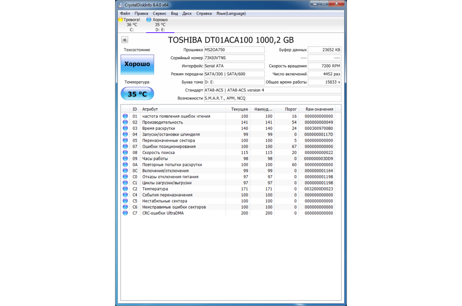Viewport: 462px width, 306px height.
Task: Select raw value 000000003DD9
Action: point(319,159)
